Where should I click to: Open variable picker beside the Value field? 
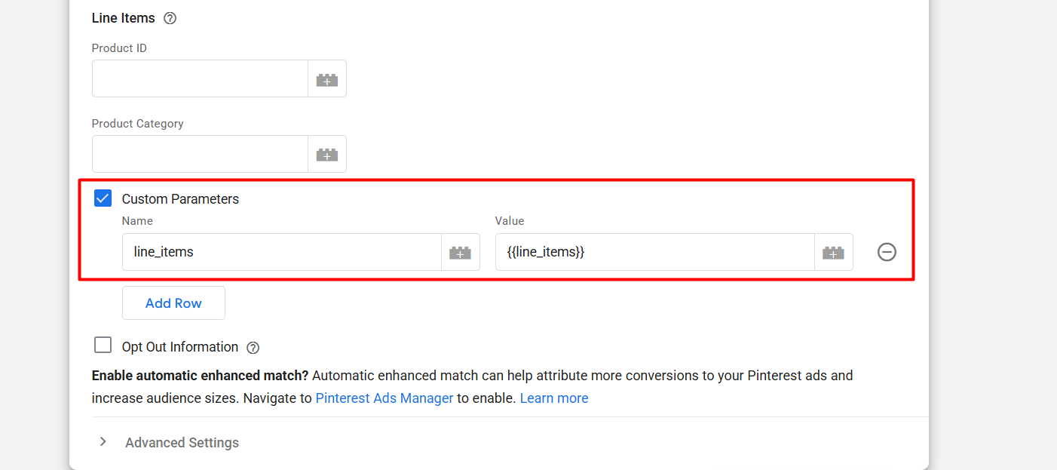(833, 253)
